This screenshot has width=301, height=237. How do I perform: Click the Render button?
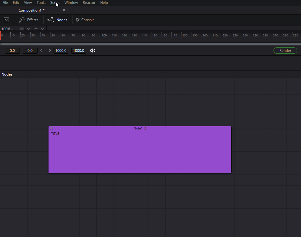tap(285, 51)
